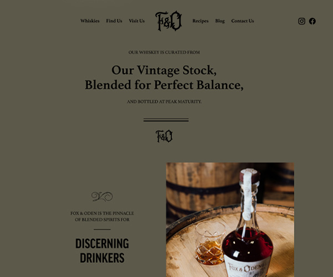
Task: Click the Blended for Perfect Balance line
Action: click(164, 85)
